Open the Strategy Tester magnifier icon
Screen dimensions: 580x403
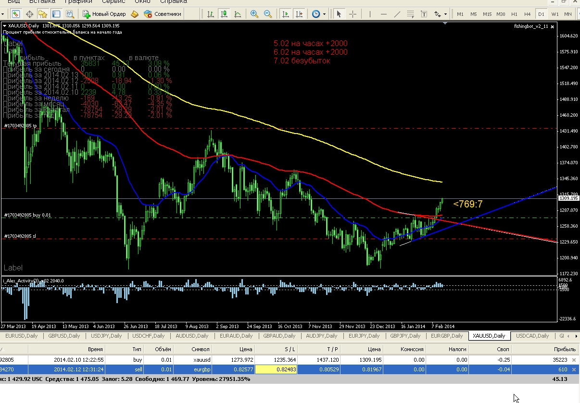click(70, 14)
